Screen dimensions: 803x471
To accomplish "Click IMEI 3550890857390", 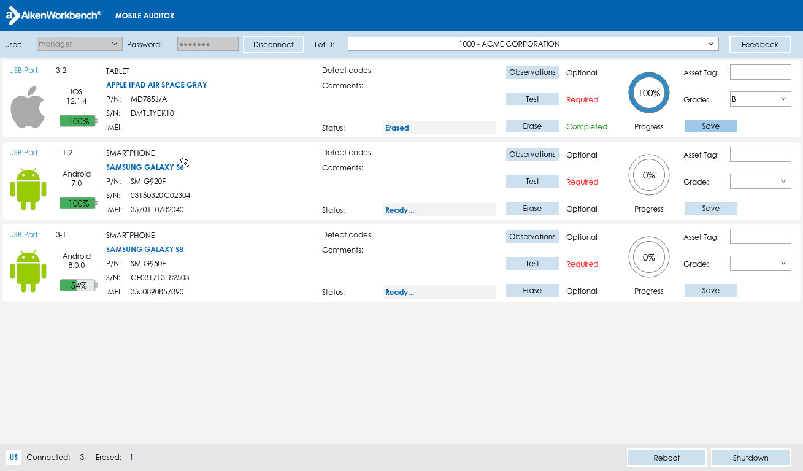I will tap(157, 292).
